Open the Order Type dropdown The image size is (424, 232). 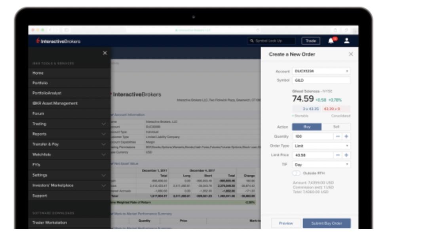click(321, 146)
